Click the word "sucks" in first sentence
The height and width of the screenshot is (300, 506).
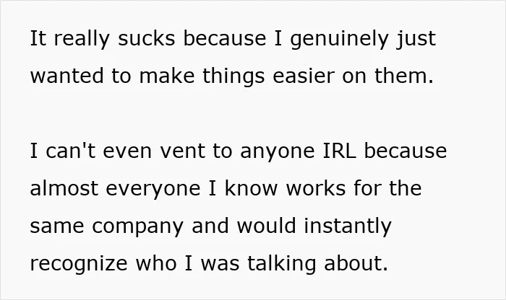(x=147, y=38)
